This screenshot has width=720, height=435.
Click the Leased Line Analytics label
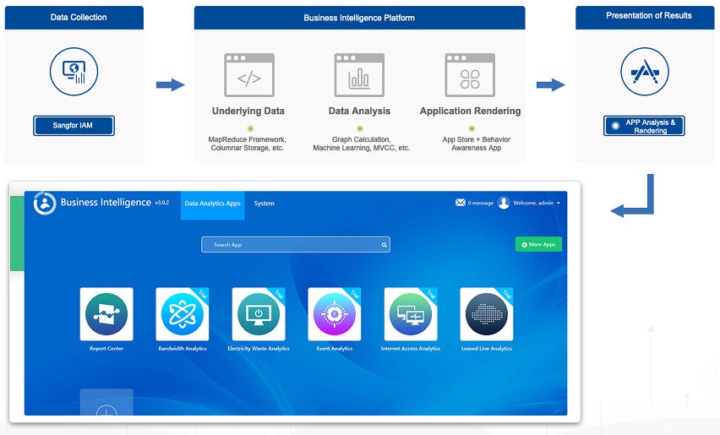(486, 349)
